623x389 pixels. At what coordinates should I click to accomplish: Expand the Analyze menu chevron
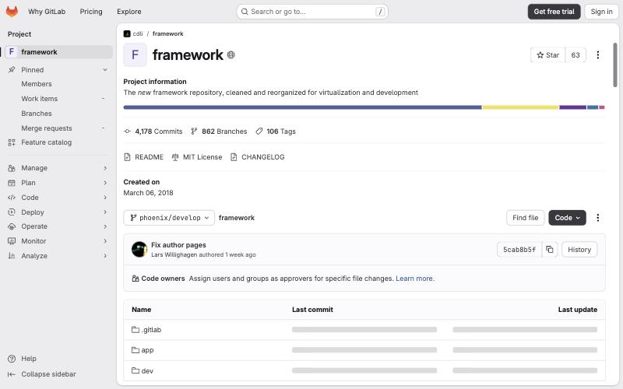[105, 256]
